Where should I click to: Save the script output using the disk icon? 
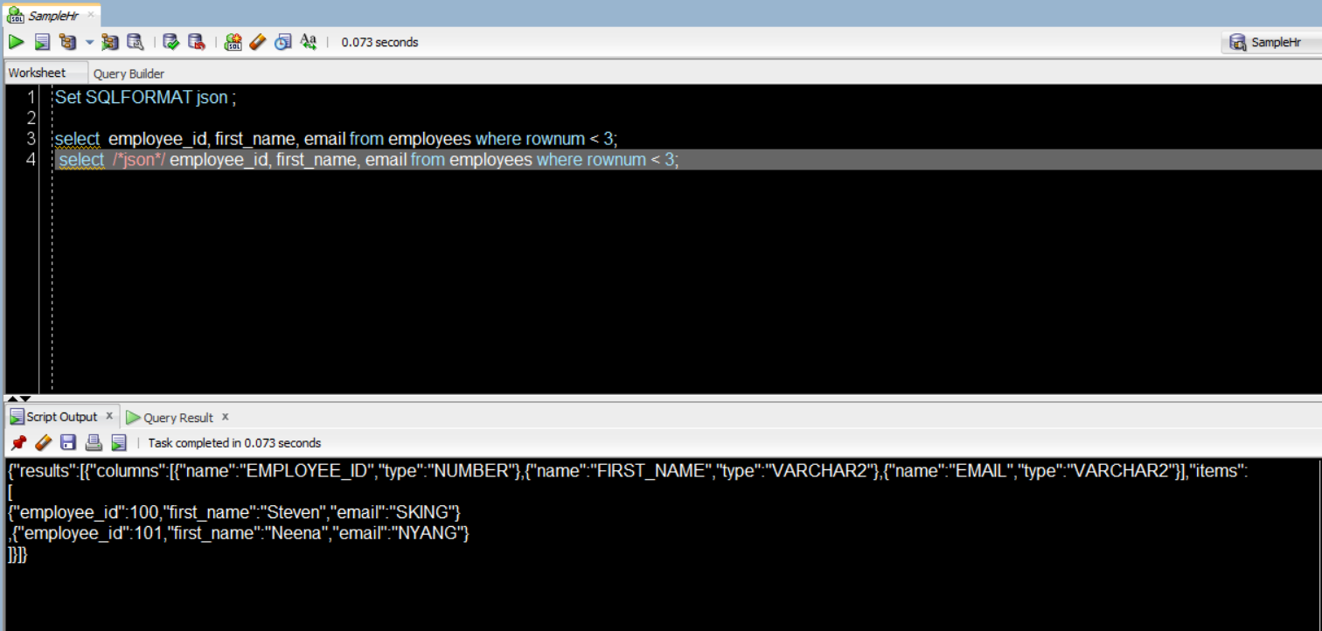click(67, 442)
